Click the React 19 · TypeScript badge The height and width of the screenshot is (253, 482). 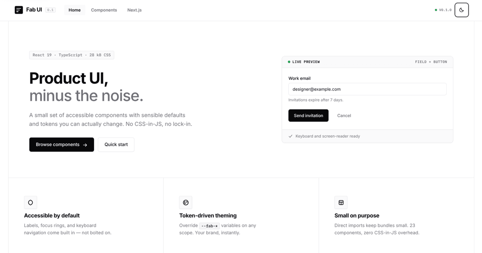(71, 55)
